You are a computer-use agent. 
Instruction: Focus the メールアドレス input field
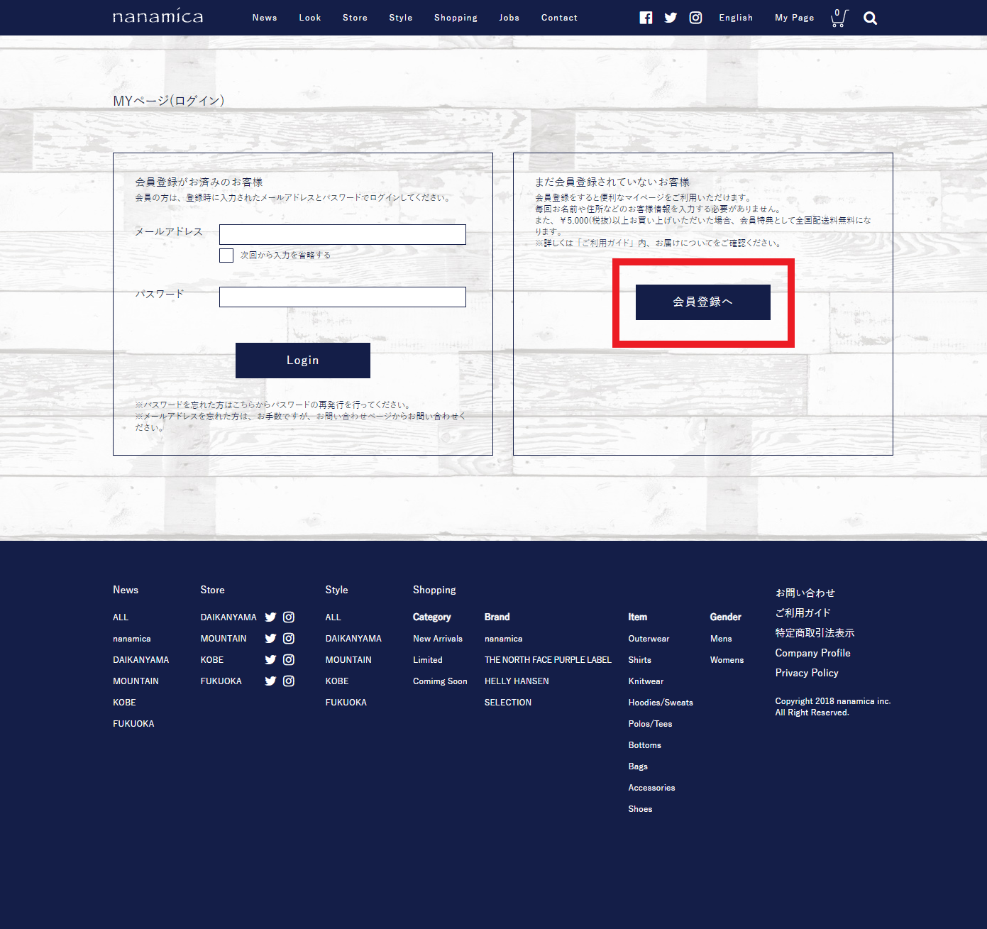[342, 234]
